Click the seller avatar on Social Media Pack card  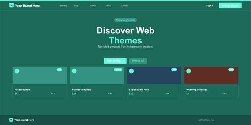(x=131, y=71)
